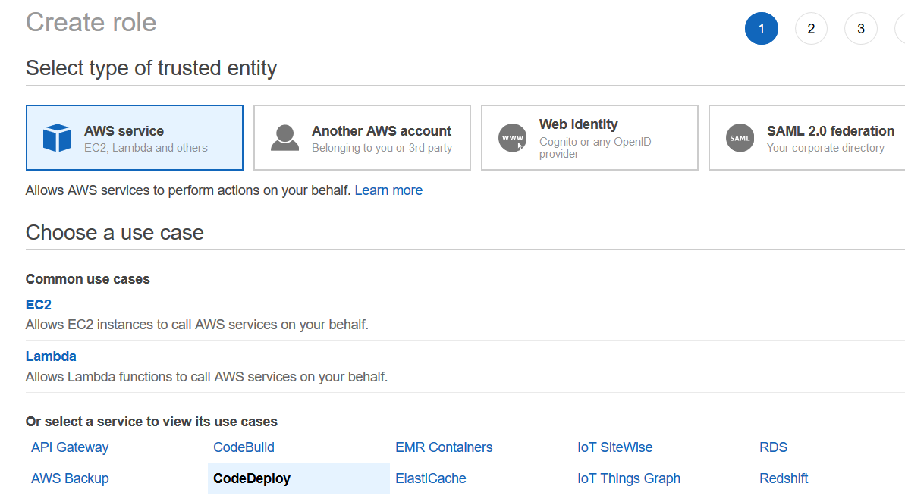Choose IoT SiteWise service
This screenshot has height=502, width=905.
tap(614, 447)
